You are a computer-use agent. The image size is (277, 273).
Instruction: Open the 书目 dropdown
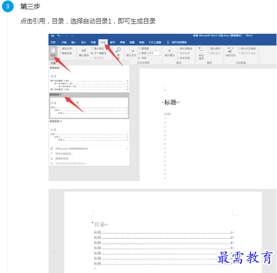point(143,58)
